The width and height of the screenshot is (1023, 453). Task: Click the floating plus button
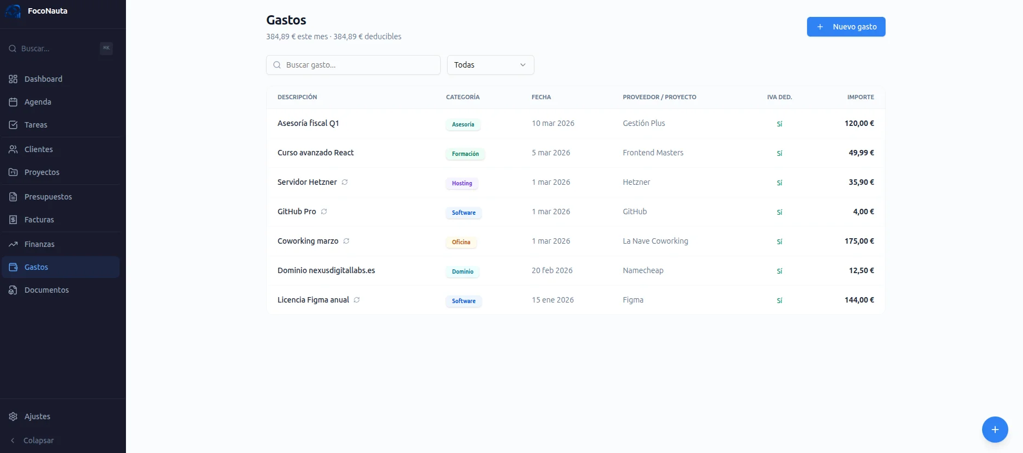[995, 430]
